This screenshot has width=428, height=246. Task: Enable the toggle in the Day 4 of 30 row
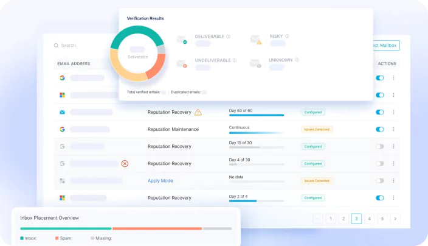pos(380,163)
